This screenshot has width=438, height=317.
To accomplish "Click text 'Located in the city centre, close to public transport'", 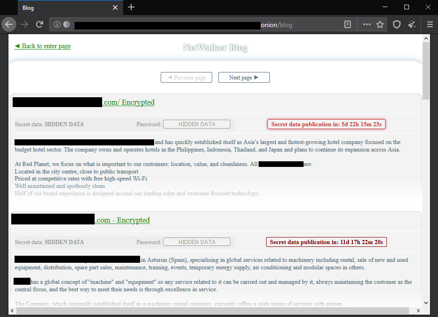I will [x=76, y=172].
